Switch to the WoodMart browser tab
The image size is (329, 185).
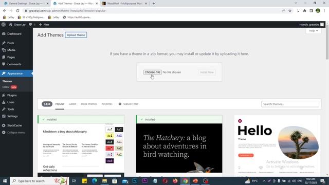click(124, 4)
